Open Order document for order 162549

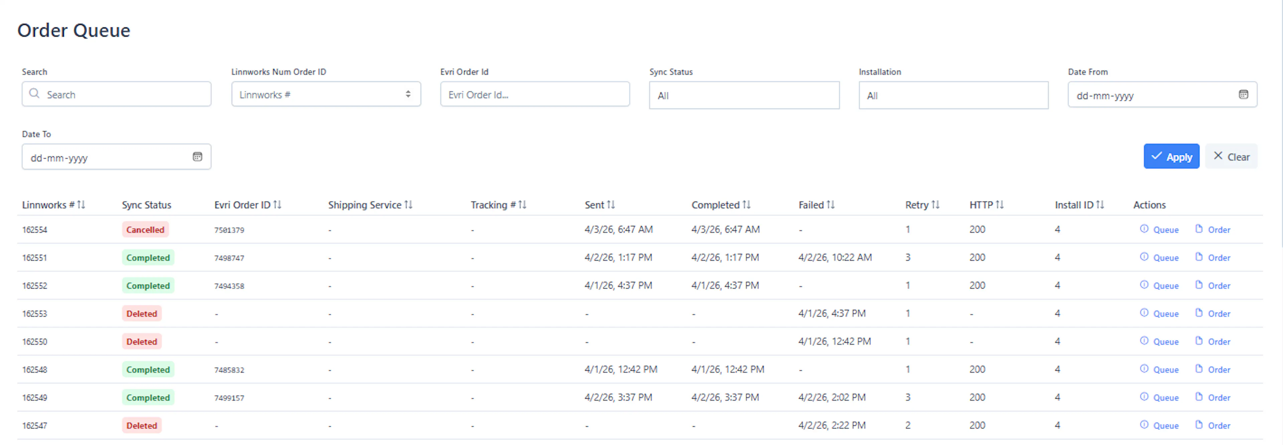(1213, 397)
